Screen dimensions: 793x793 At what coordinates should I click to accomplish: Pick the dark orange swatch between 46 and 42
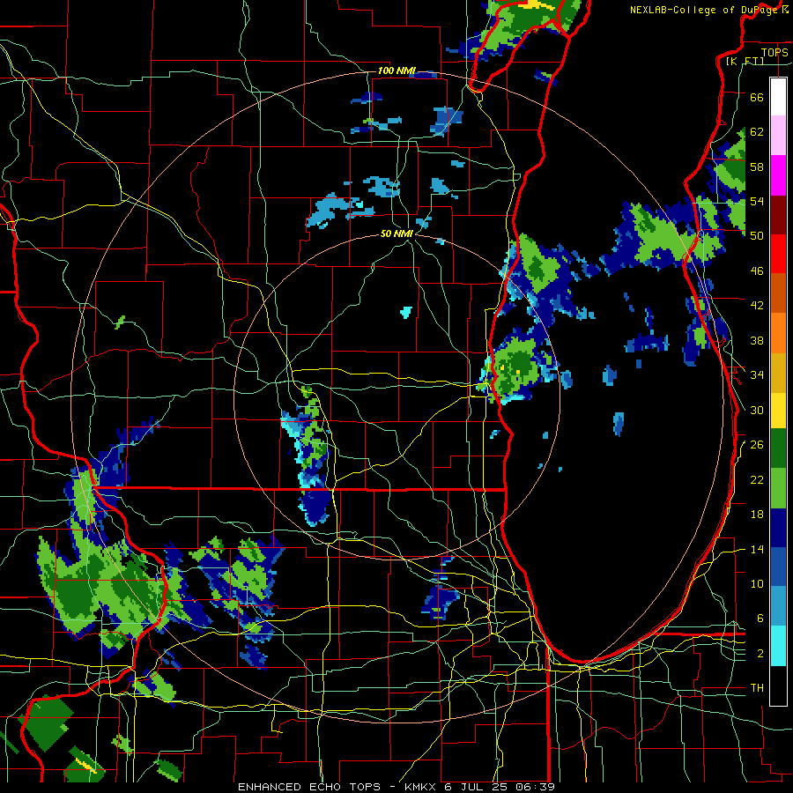click(778, 293)
